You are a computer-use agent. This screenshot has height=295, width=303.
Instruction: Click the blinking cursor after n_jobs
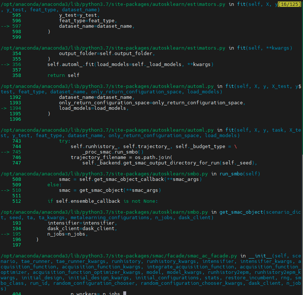click(x=124, y=293)
